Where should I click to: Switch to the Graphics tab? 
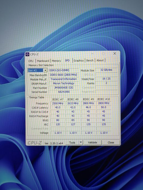79,61
